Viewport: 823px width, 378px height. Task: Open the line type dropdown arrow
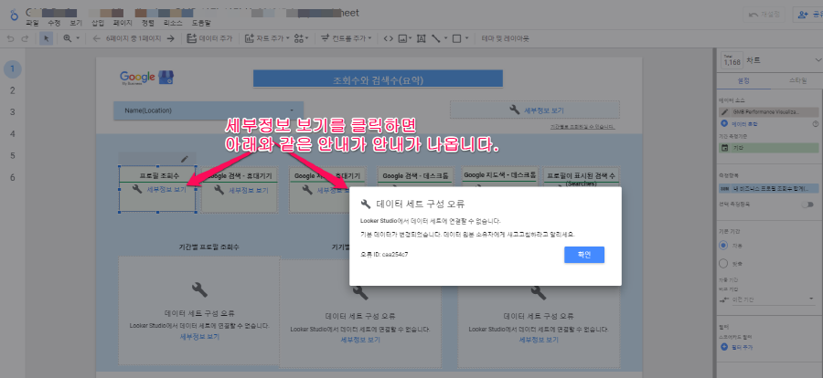coord(445,38)
